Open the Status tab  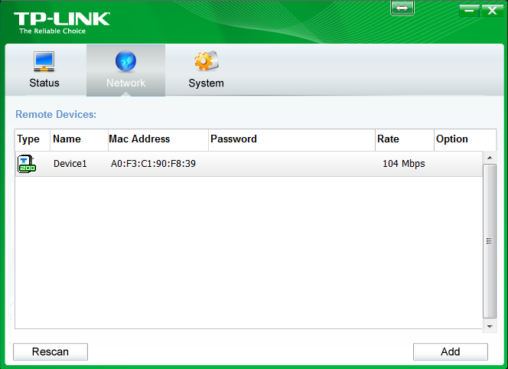click(44, 70)
